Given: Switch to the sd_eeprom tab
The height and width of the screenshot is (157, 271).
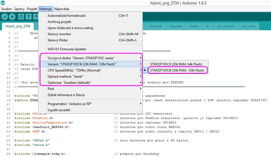Looking at the screenshot, I should click(226, 26).
